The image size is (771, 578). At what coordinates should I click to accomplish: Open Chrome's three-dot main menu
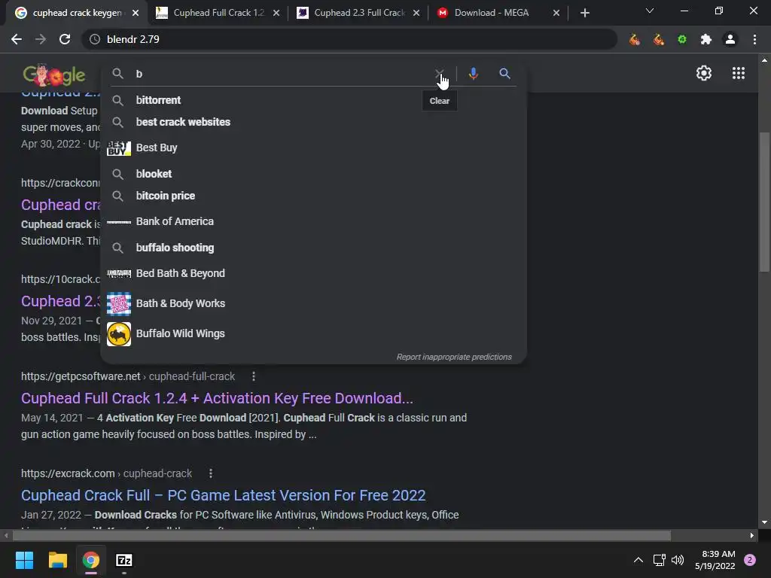click(x=754, y=39)
